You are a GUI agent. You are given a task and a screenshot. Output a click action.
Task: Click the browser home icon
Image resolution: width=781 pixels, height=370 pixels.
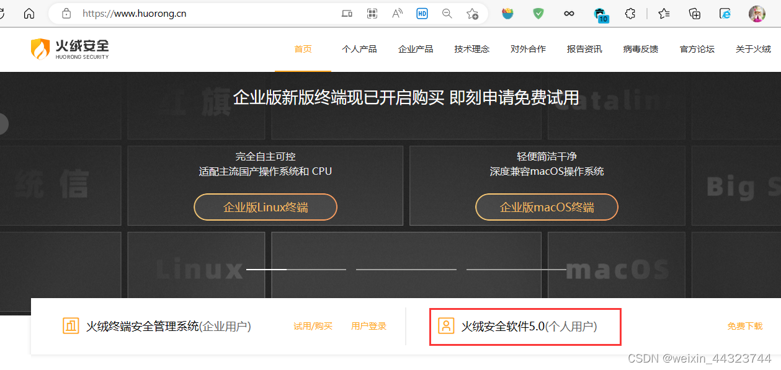pyautogui.click(x=29, y=13)
